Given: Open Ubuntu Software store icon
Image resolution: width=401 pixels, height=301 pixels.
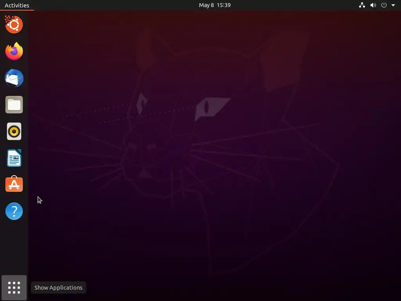Looking at the screenshot, I should pyautogui.click(x=14, y=184).
